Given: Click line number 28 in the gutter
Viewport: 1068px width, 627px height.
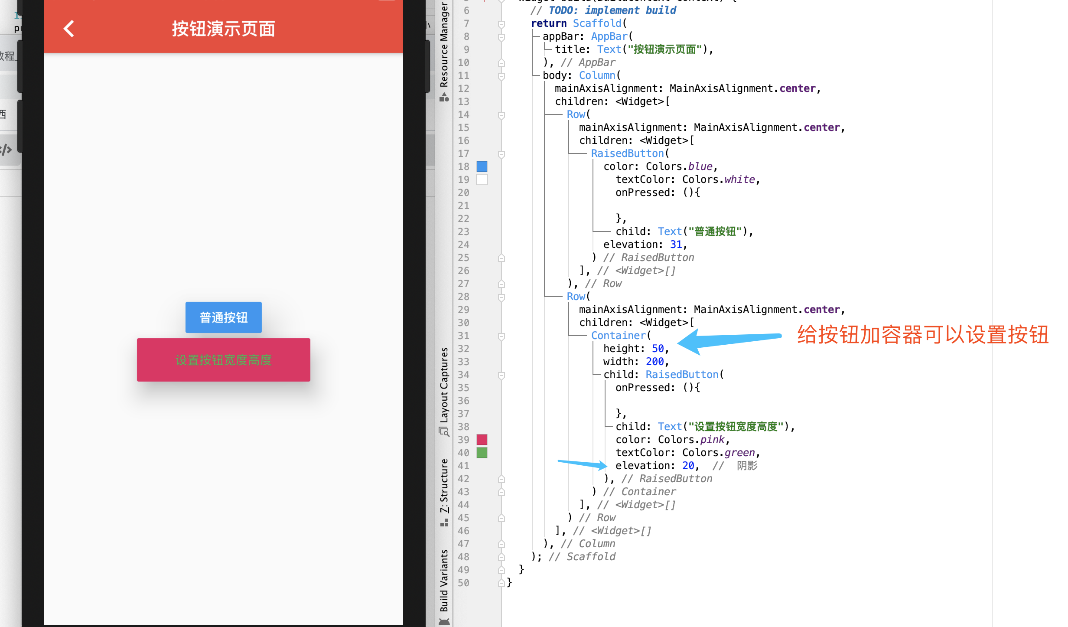Looking at the screenshot, I should tap(463, 297).
